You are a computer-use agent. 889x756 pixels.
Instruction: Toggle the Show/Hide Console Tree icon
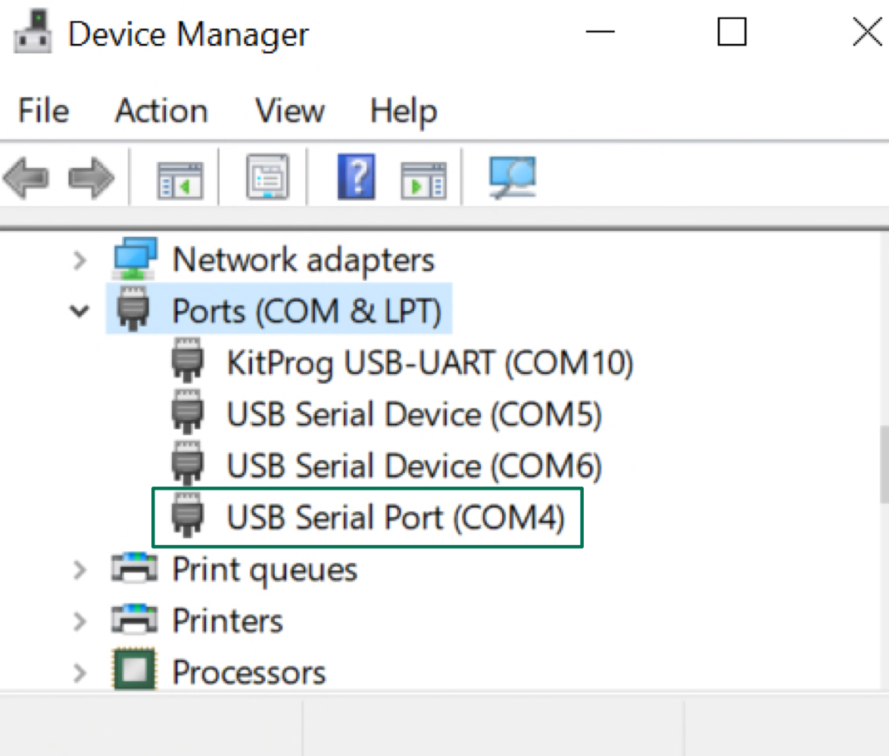(x=179, y=177)
